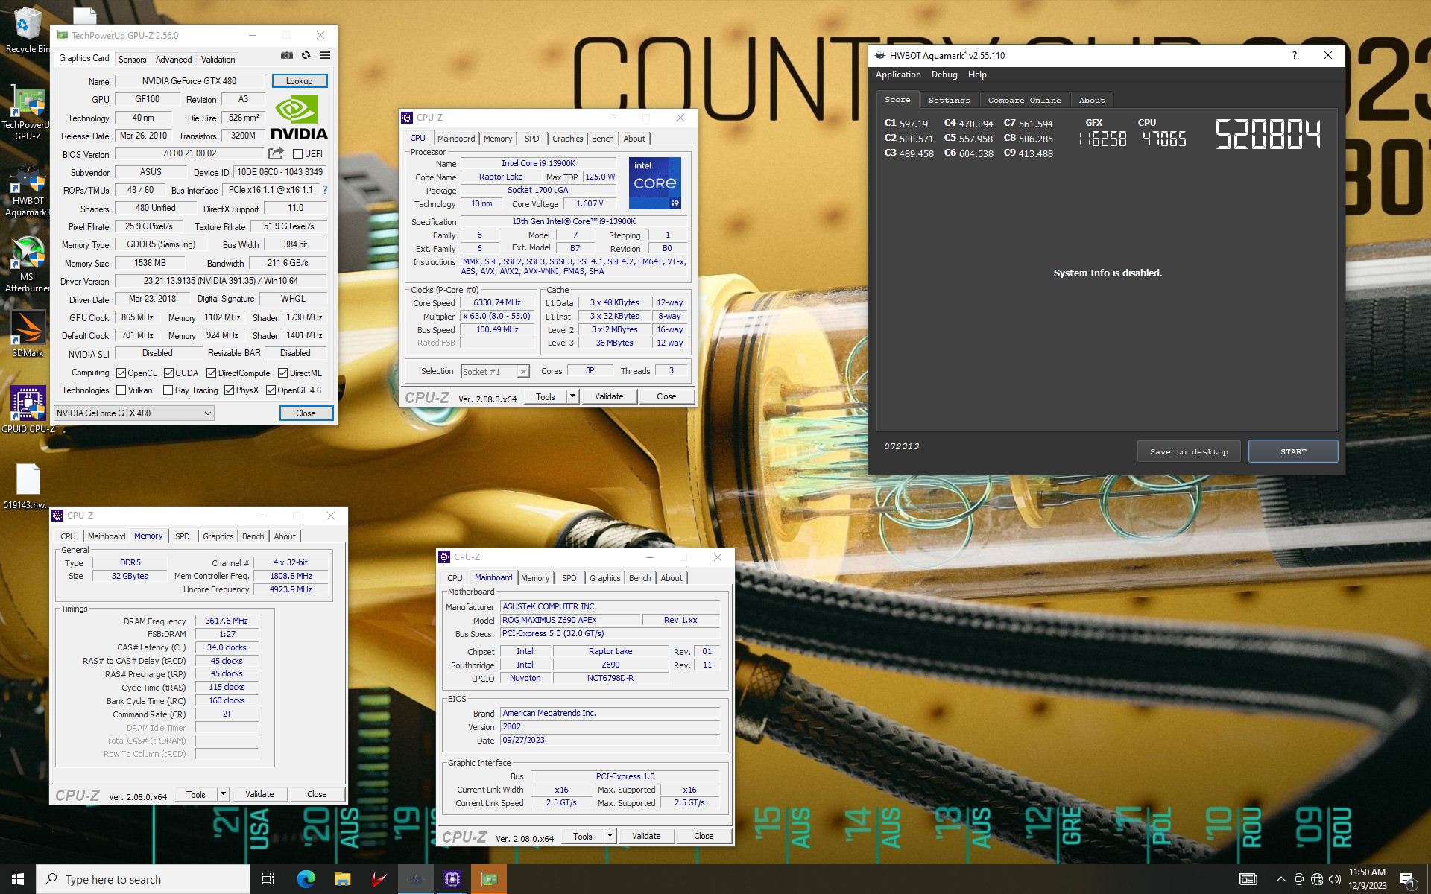
Task: Click BIOS export share icon in GPU-Z
Action: click(276, 153)
